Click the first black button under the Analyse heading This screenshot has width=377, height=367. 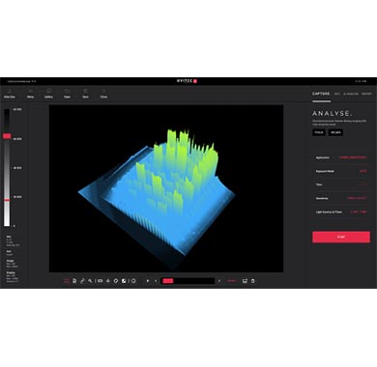pos(319,132)
